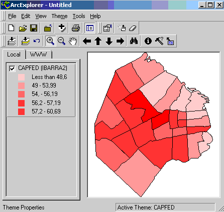Toggle the legend display toolbar button
224x212 pixels.
90,28
